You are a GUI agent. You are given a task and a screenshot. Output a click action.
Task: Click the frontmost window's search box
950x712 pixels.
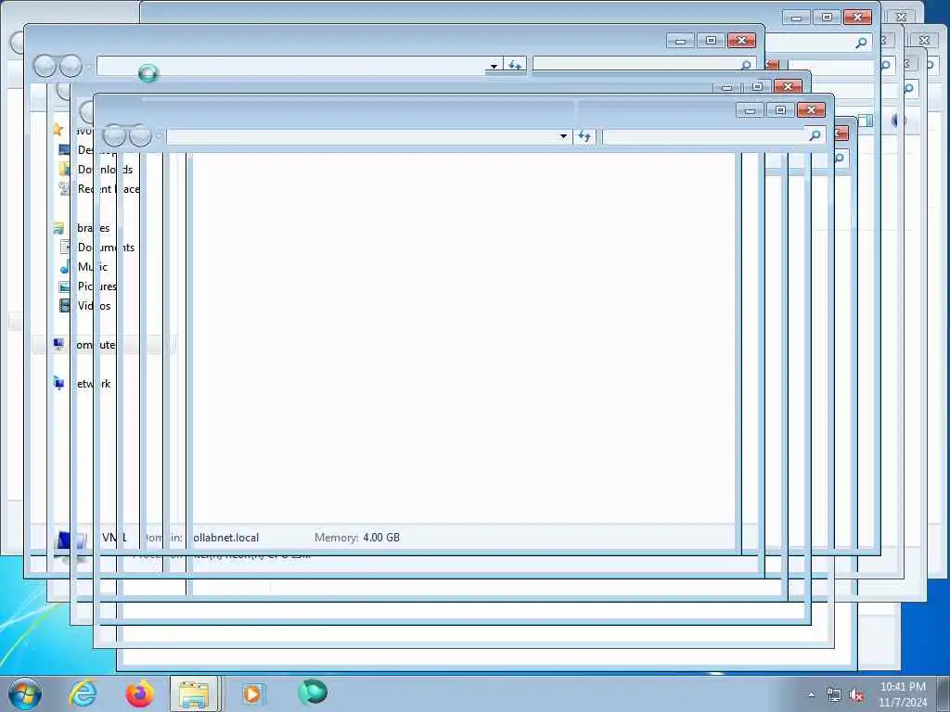[x=713, y=136]
